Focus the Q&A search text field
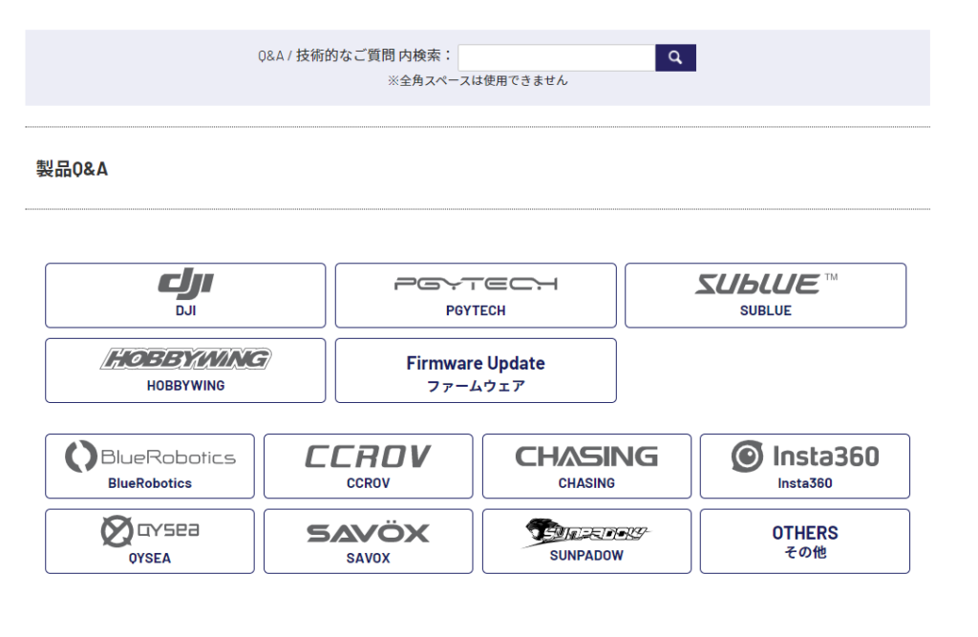 pos(556,58)
